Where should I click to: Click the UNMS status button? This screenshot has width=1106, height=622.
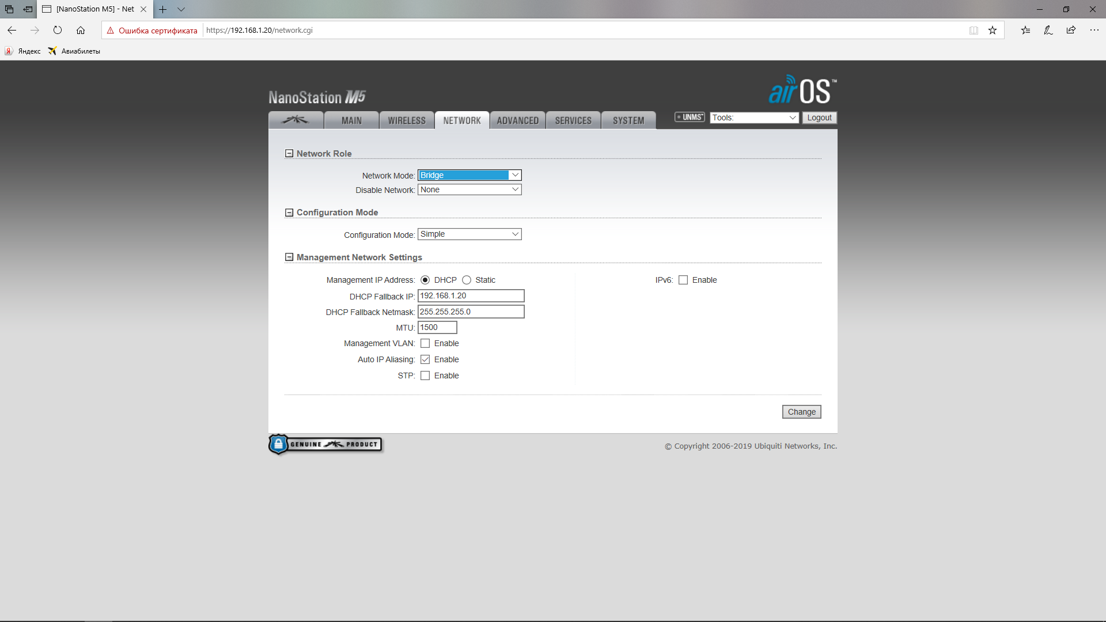pyautogui.click(x=690, y=117)
